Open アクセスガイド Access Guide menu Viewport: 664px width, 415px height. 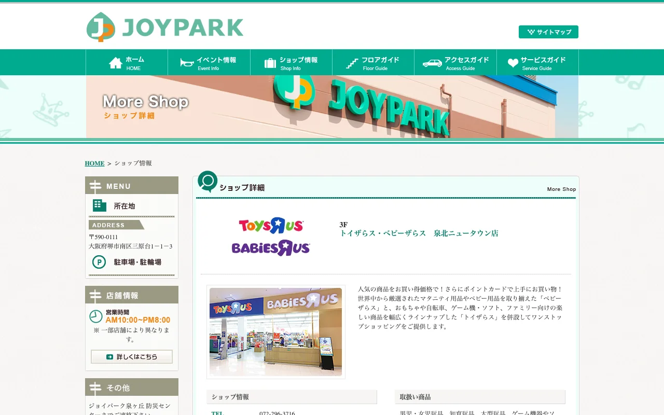click(455, 62)
